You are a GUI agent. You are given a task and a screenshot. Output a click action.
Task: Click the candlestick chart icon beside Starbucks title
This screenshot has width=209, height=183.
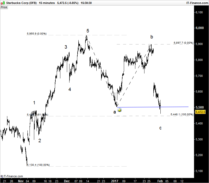pos(3,3)
